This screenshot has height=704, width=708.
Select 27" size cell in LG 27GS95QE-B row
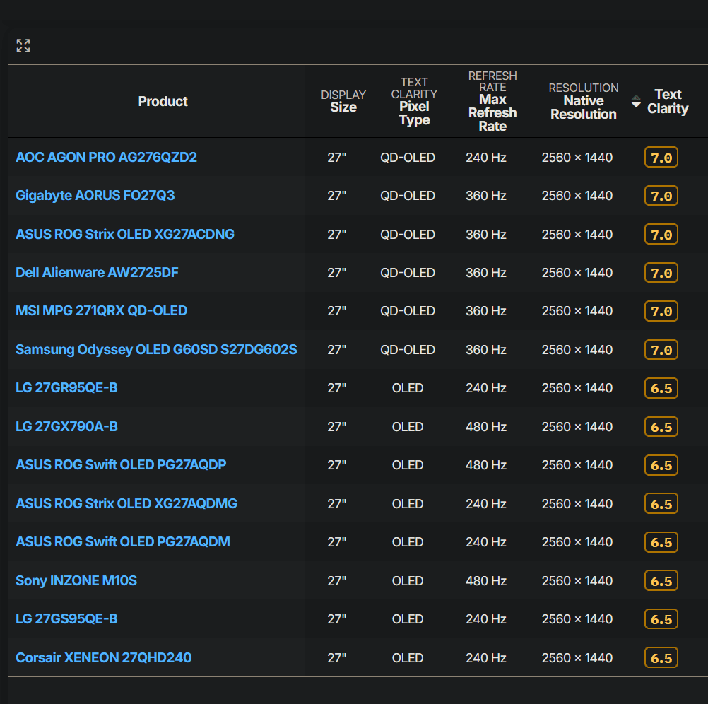tap(337, 618)
